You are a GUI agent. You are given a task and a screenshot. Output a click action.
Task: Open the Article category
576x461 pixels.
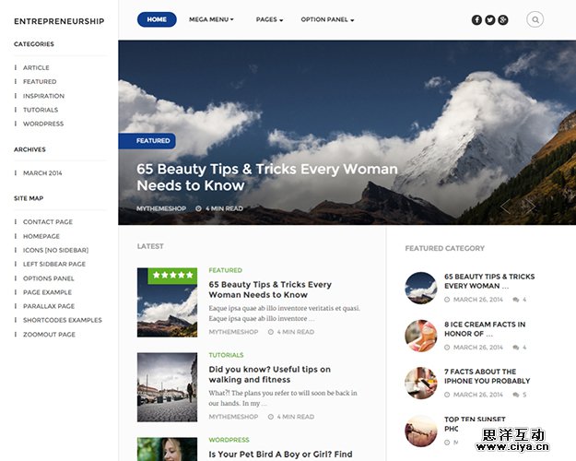36,67
